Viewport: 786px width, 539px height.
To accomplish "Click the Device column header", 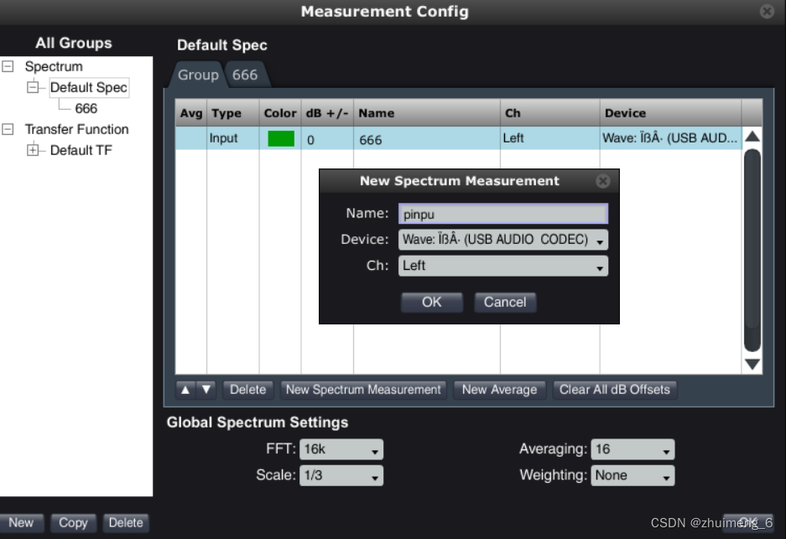I will click(671, 113).
